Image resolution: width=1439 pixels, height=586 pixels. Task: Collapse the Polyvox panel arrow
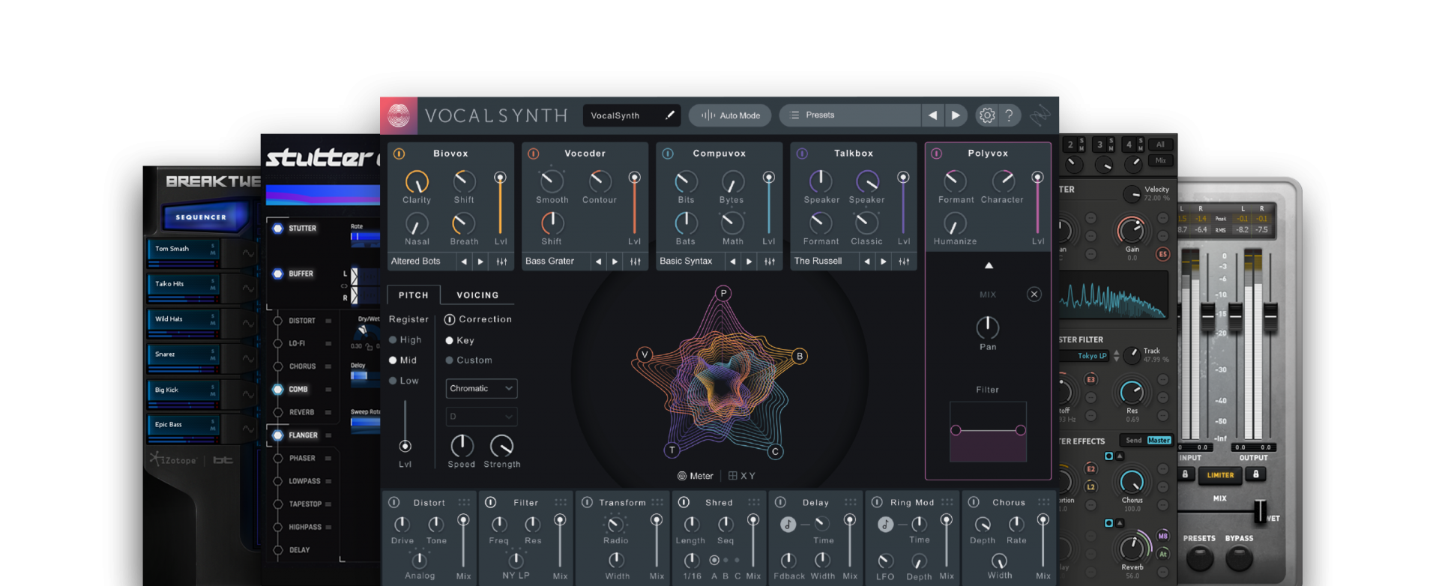coord(989,265)
